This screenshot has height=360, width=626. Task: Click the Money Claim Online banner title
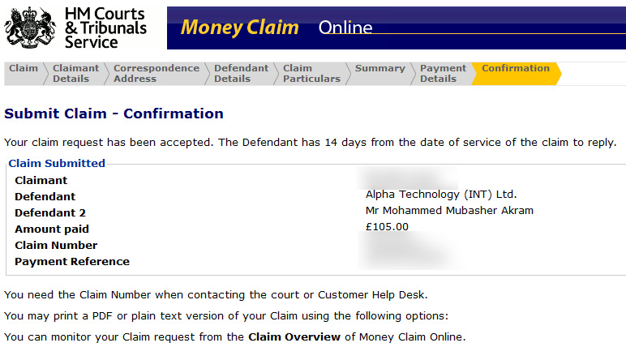(x=277, y=27)
